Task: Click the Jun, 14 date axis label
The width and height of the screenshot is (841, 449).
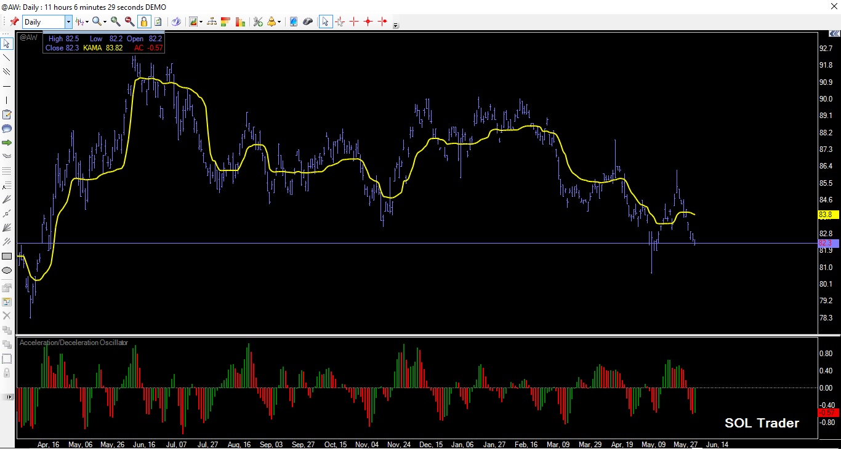Action: (x=717, y=444)
